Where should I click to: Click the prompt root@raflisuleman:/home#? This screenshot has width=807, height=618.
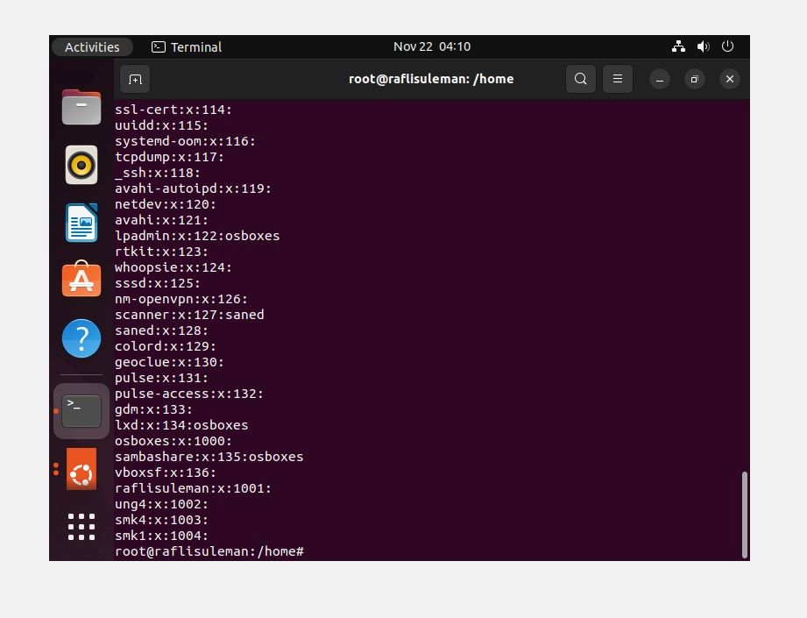[209, 551]
